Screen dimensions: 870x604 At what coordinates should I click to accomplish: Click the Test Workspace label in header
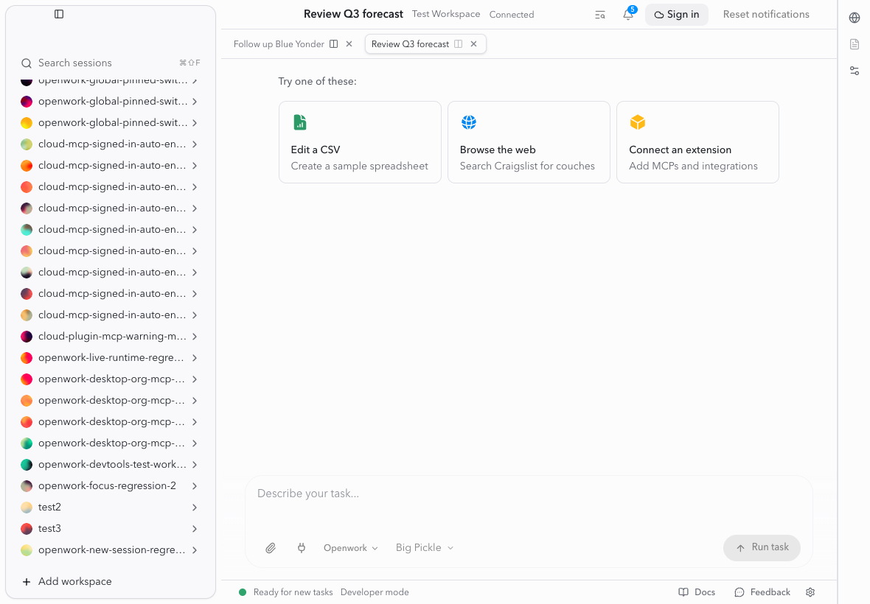coord(445,15)
